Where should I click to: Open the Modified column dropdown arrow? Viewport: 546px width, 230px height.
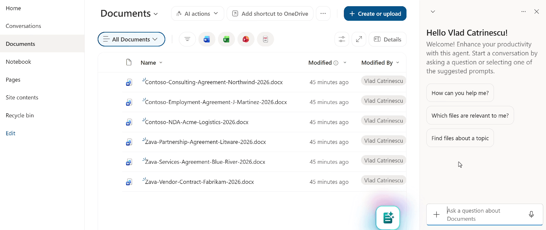coord(345,63)
